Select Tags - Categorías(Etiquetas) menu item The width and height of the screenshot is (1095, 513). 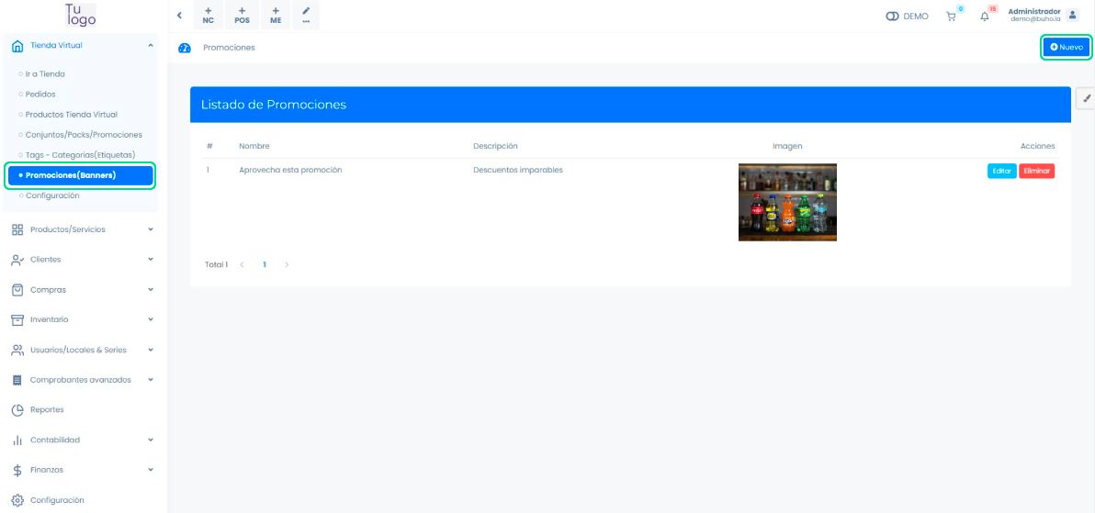click(80, 154)
